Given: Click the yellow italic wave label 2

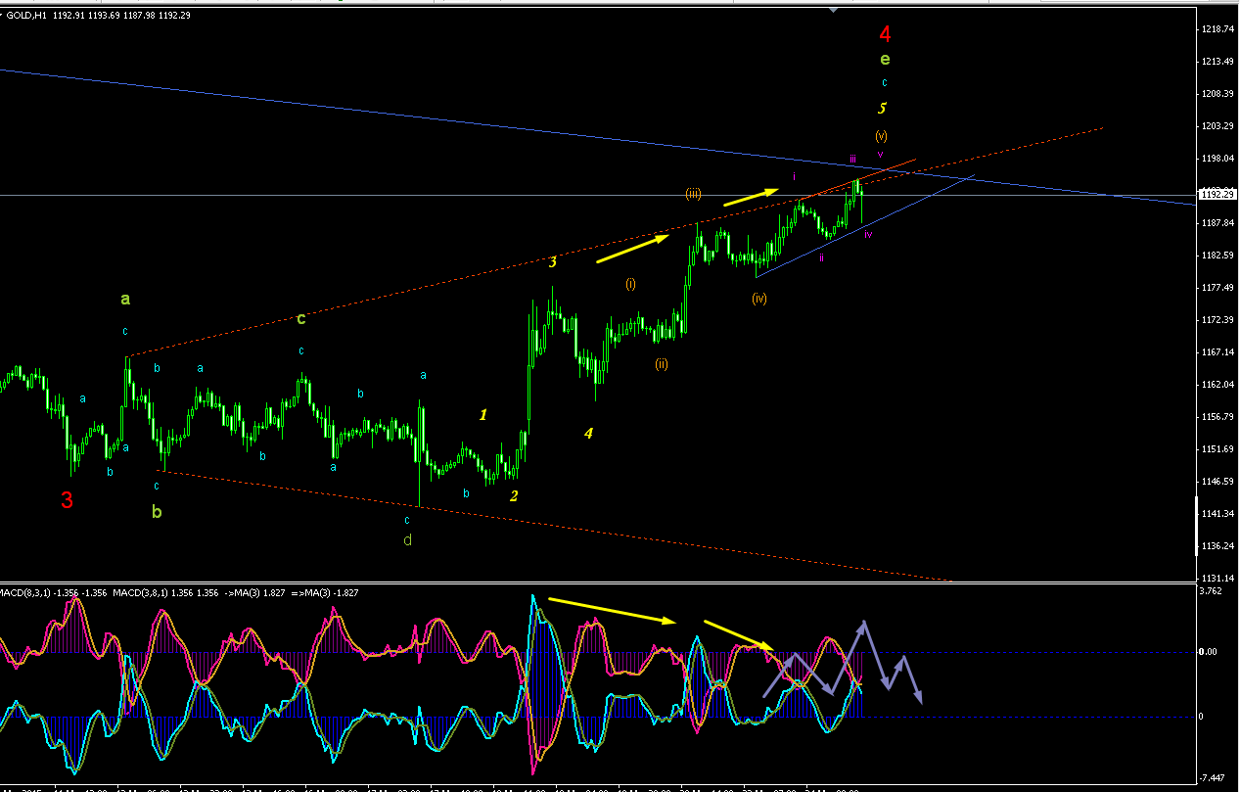Looking at the screenshot, I should point(514,495).
